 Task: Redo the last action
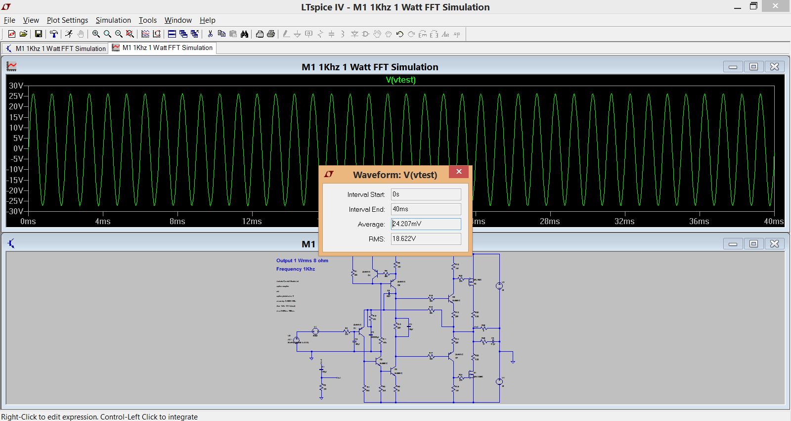point(411,34)
